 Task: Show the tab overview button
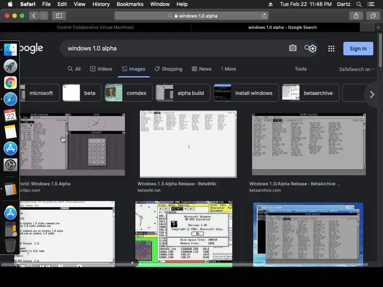373,16
